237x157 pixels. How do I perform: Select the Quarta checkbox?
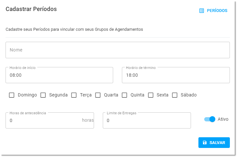point(98,95)
